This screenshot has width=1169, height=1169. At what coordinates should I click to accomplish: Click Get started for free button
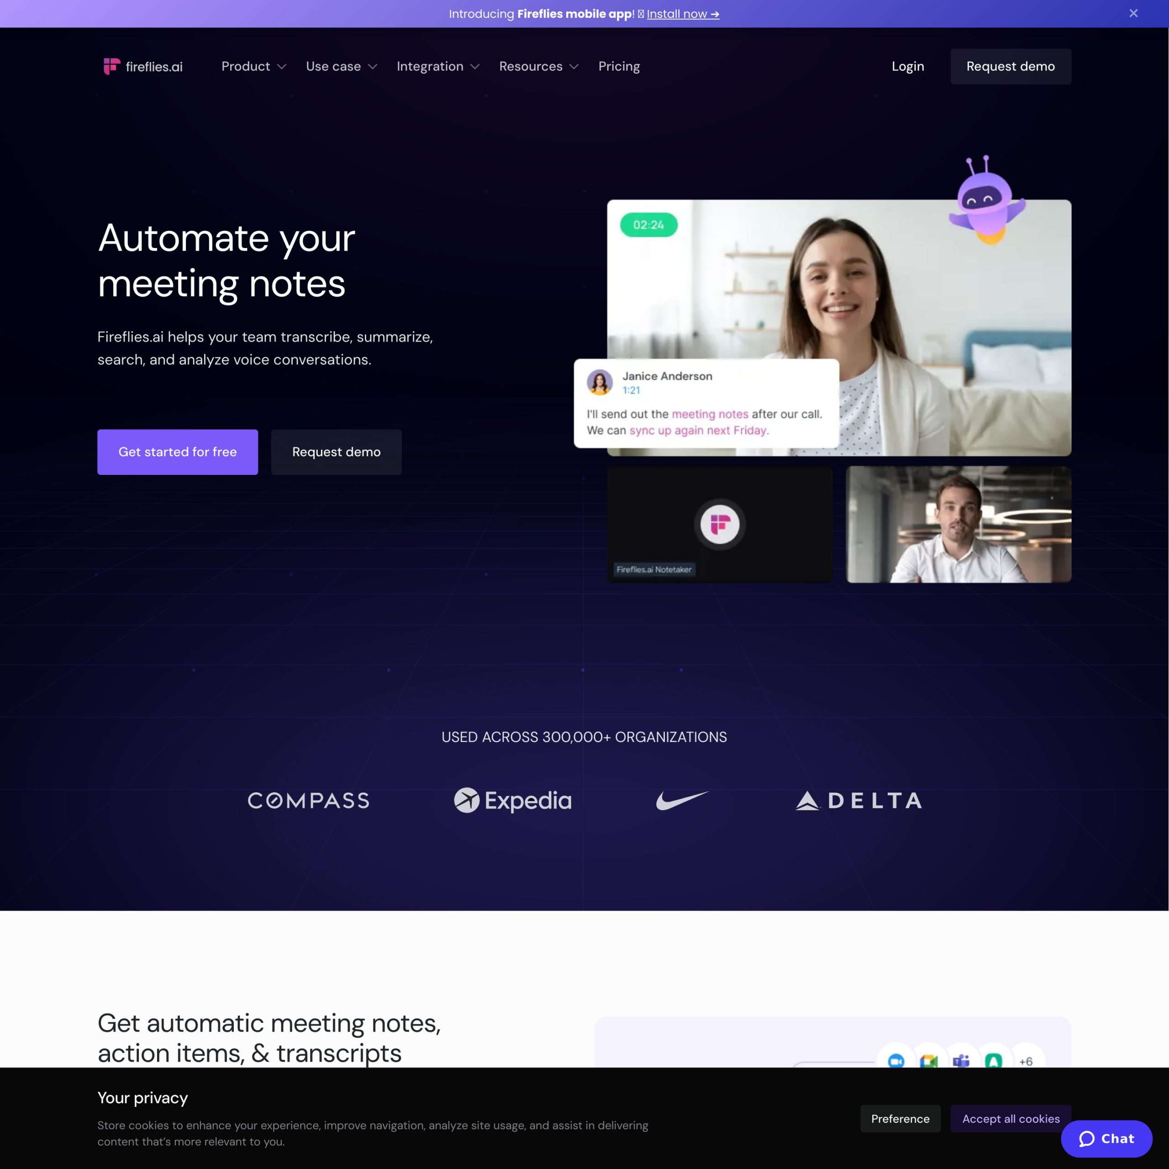click(x=178, y=452)
